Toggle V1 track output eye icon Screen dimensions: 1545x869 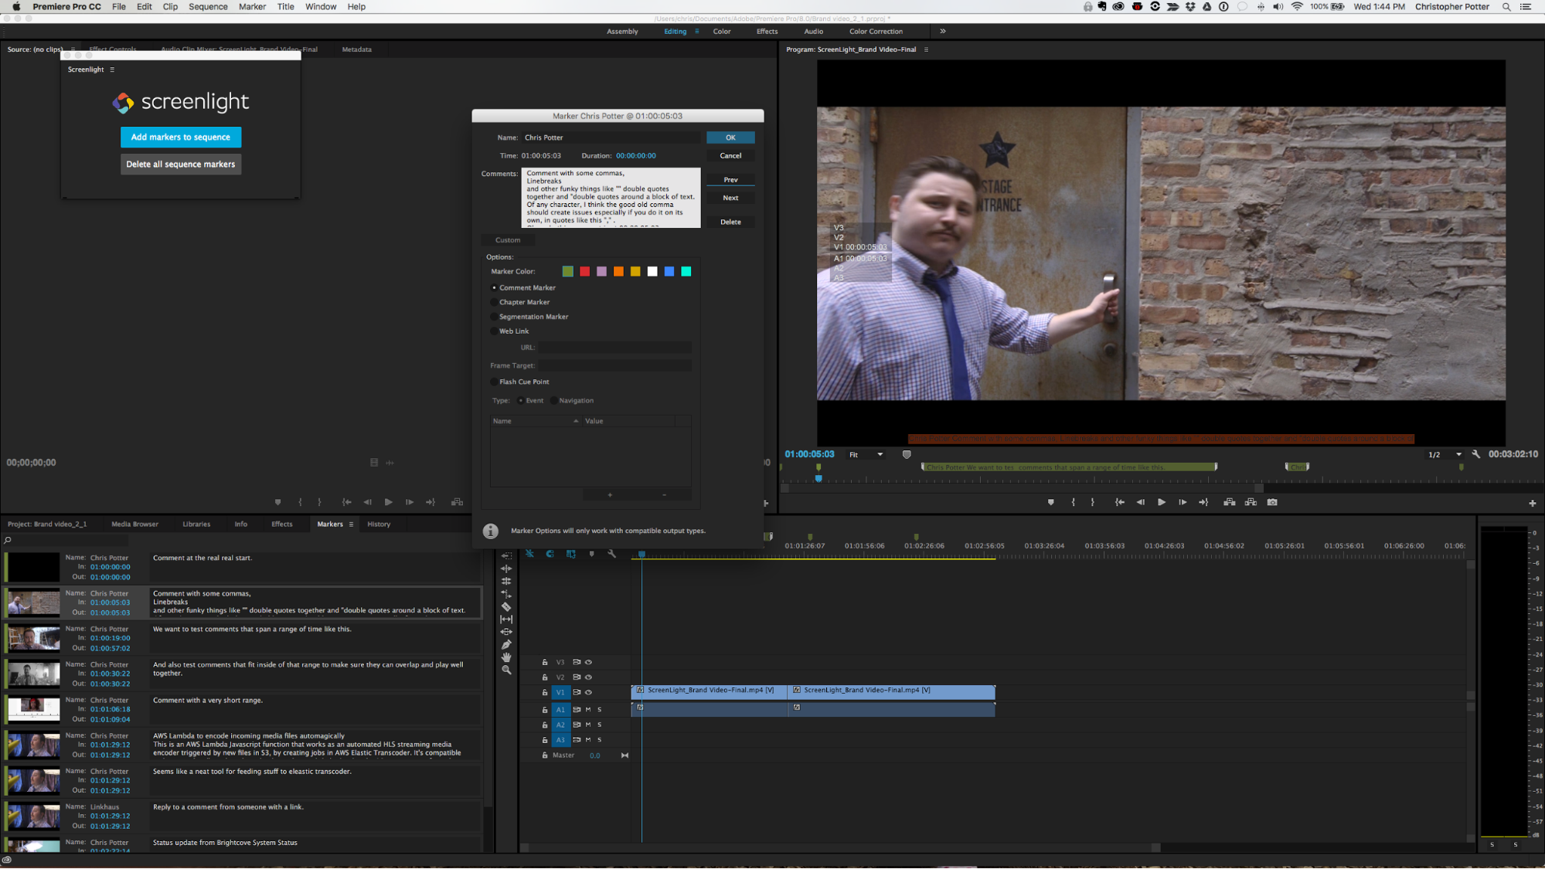[x=588, y=692]
